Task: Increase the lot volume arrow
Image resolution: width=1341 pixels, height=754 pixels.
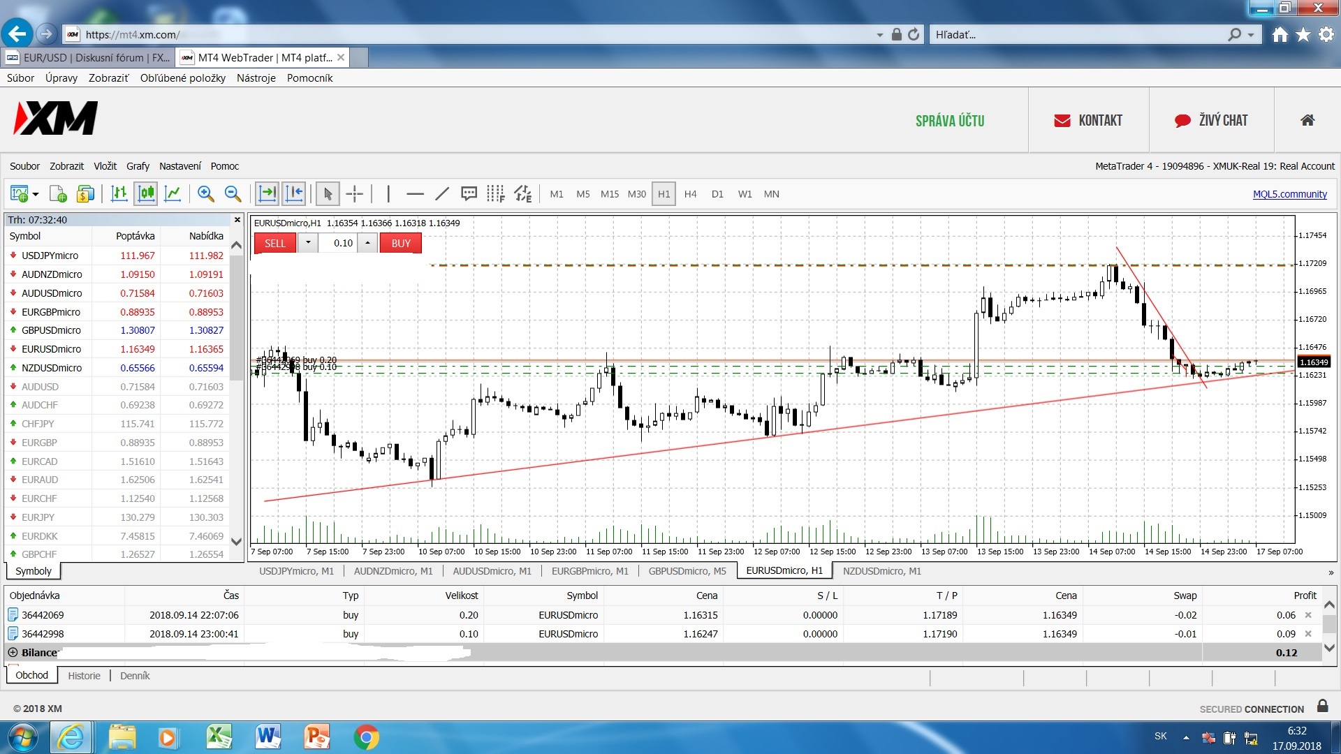Action: coord(367,243)
